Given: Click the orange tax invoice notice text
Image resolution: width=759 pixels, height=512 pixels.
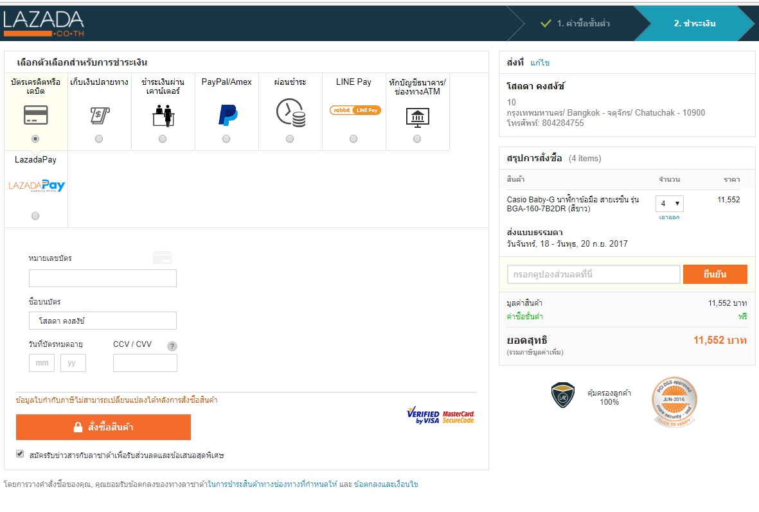Looking at the screenshot, I should (x=117, y=400).
